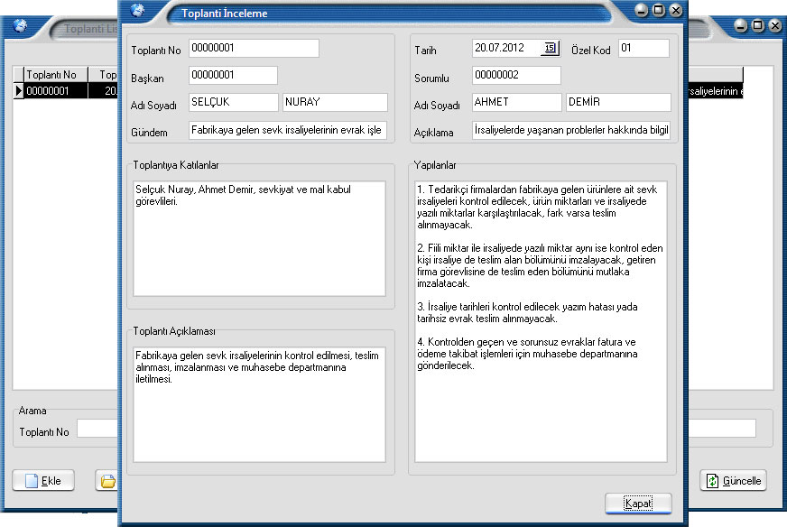Click the Kapat button
787x527 pixels.
pyautogui.click(x=638, y=504)
